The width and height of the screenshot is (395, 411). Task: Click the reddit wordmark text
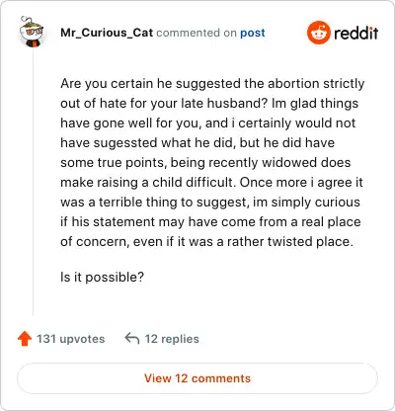(x=356, y=33)
